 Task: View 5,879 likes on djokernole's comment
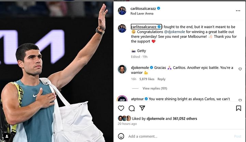(x=147, y=79)
